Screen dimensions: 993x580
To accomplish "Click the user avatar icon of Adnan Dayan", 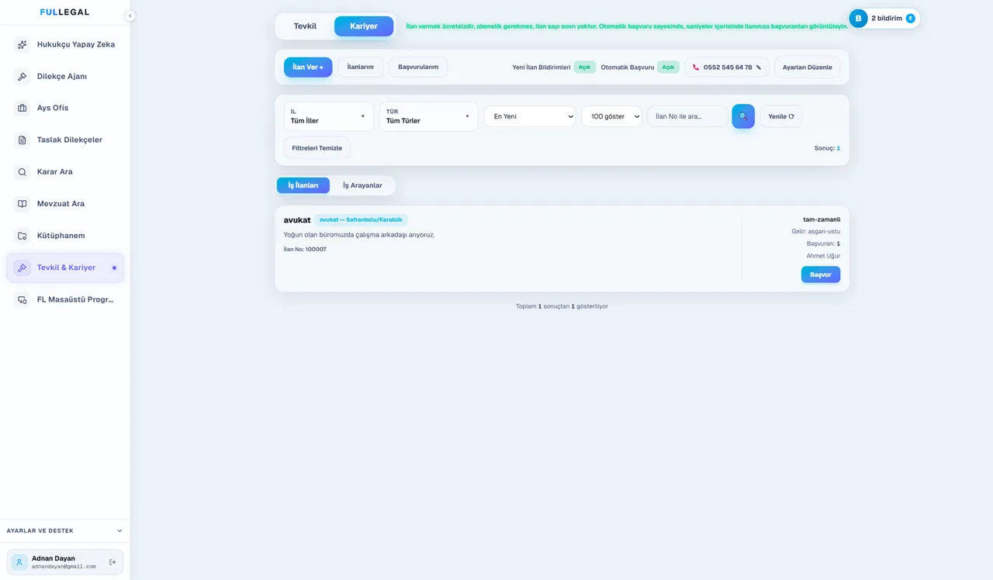I will tap(19, 562).
